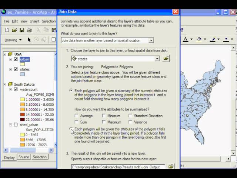Image resolution: width=237 pixels, height=178 pixels.
Task: Check the Maximum summary option
Action: tap(104, 122)
